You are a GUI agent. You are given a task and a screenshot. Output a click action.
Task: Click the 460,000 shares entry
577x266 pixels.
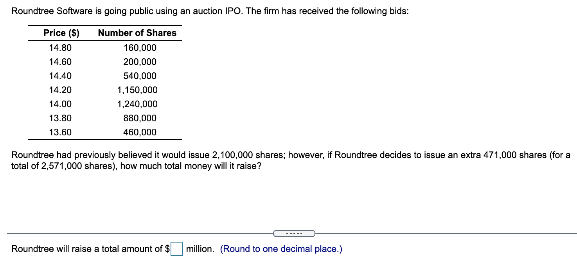(141, 132)
